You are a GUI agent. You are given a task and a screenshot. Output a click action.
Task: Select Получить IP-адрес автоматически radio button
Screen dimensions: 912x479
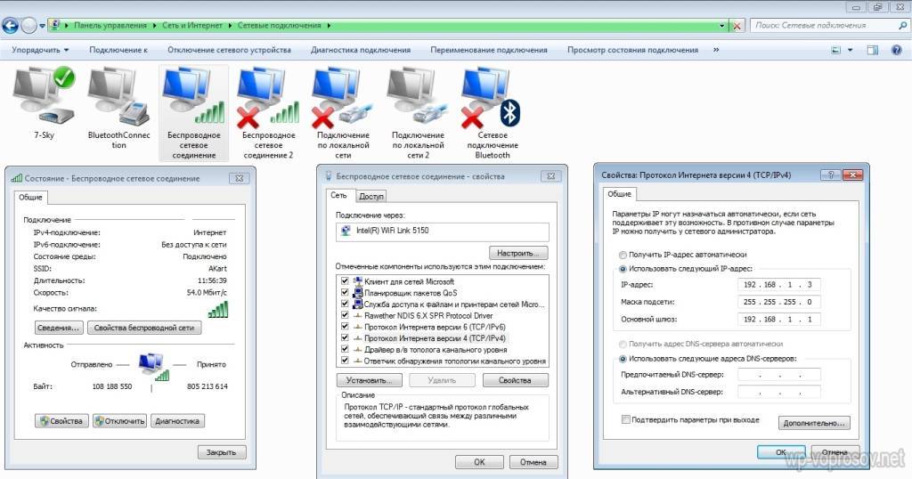[x=623, y=255]
